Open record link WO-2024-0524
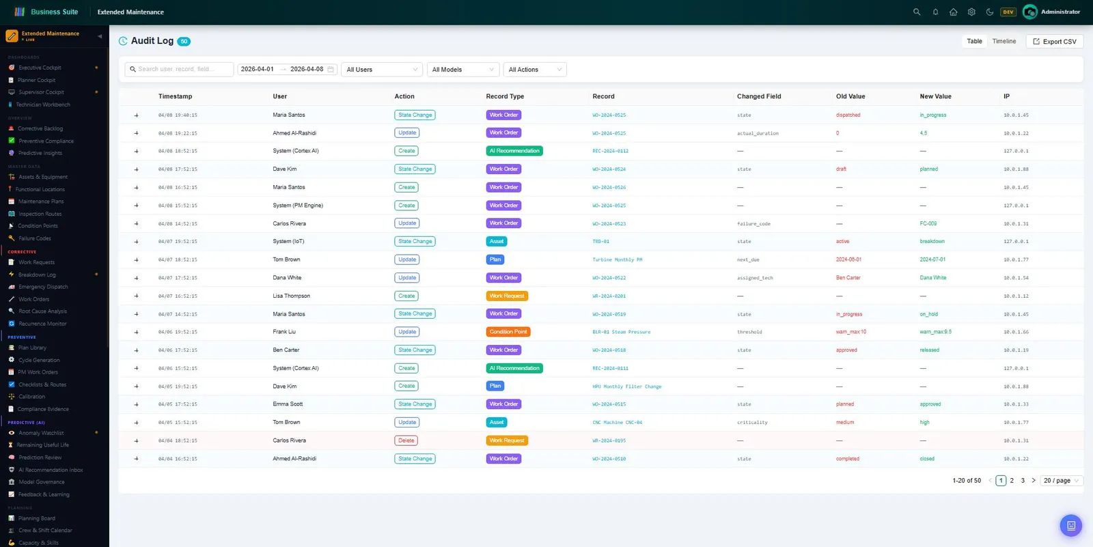The image size is (1093, 547). click(x=609, y=169)
